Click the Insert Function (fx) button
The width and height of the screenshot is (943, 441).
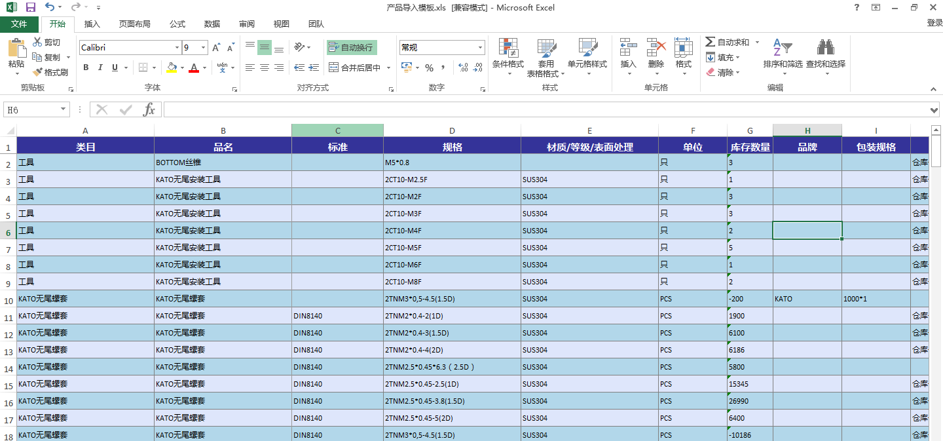pyautogui.click(x=150, y=109)
